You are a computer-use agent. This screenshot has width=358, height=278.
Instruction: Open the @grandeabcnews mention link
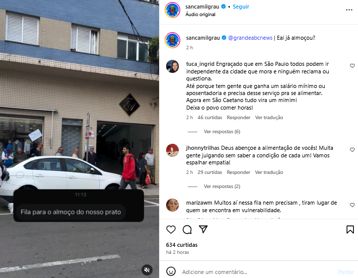coord(250,38)
